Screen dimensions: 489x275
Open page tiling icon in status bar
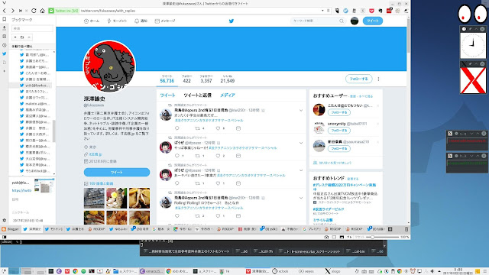(334, 237)
